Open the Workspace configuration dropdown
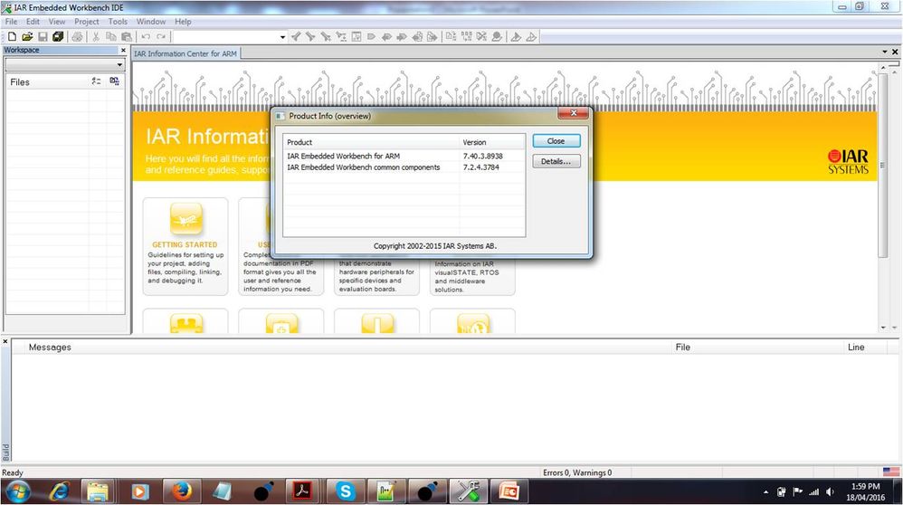Image resolution: width=903 pixels, height=505 pixels. pyautogui.click(x=119, y=64)
